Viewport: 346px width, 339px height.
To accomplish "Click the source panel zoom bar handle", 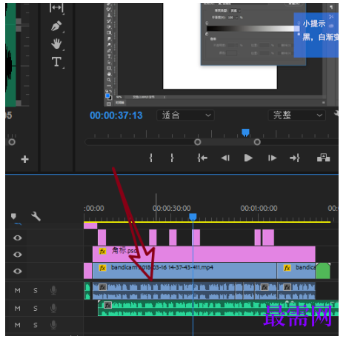I will (12, 142).
